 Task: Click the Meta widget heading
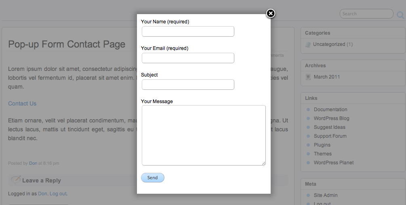pyautogui.click(x=310, y=184)
